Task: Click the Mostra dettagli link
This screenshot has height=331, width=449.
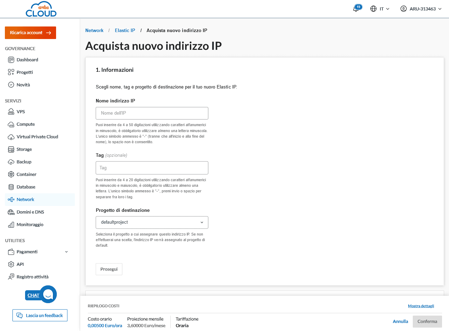Action: (x=421, y=306)
